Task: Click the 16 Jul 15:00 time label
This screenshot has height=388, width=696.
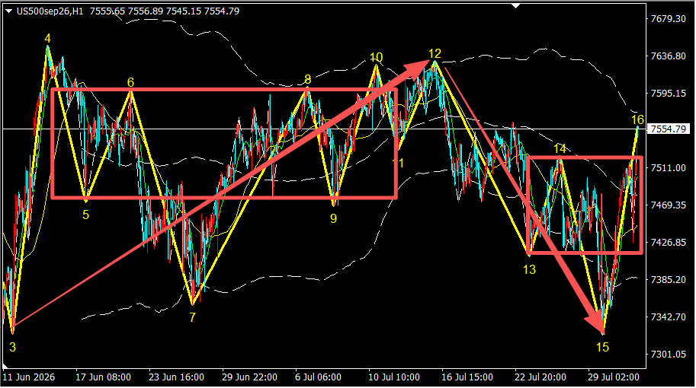Action: [x=467, y=377]
